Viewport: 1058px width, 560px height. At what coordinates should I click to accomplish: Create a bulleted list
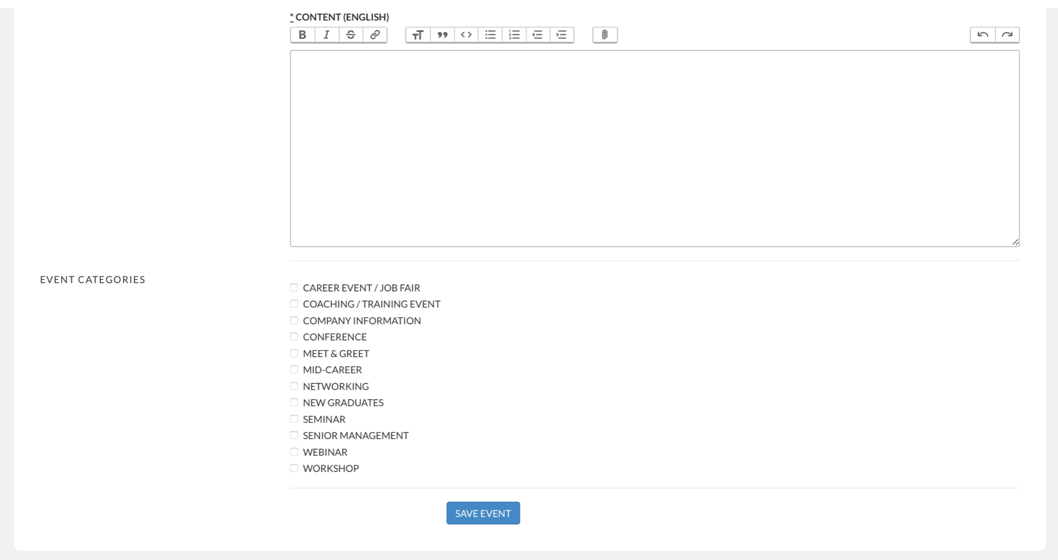[x=490, y=35]
